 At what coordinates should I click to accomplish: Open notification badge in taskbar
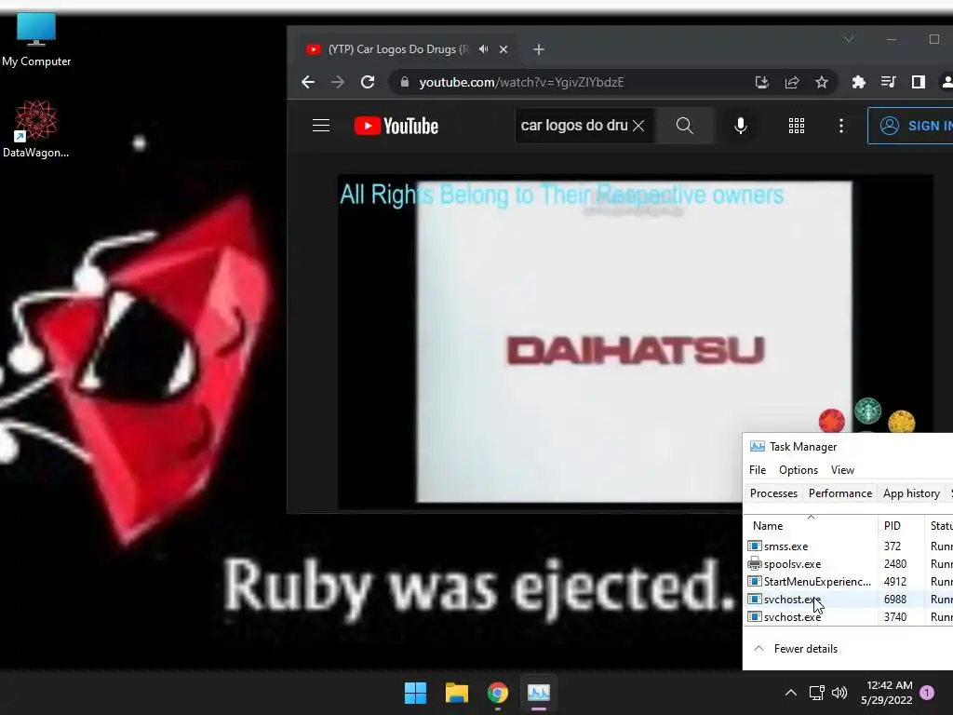click(x=927, y=693)
